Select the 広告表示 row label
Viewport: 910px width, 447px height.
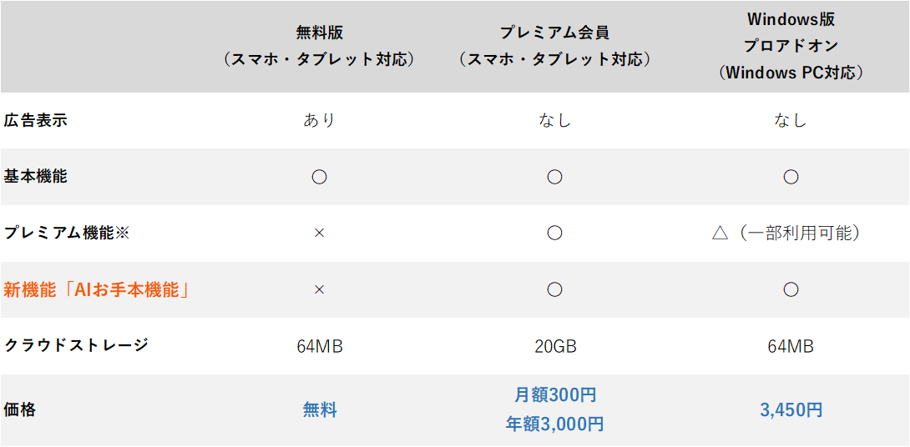(x=36, y=120)
